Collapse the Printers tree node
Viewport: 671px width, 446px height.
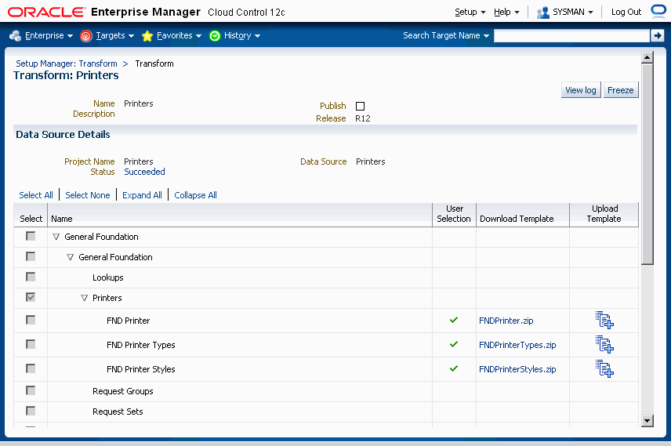click(85, 298)
